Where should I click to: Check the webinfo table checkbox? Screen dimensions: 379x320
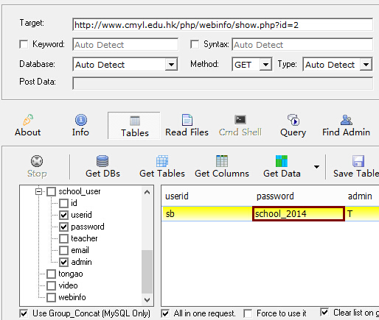tap(51, 297)
